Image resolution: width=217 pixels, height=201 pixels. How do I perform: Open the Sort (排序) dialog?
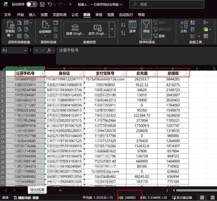pos(132,27)
